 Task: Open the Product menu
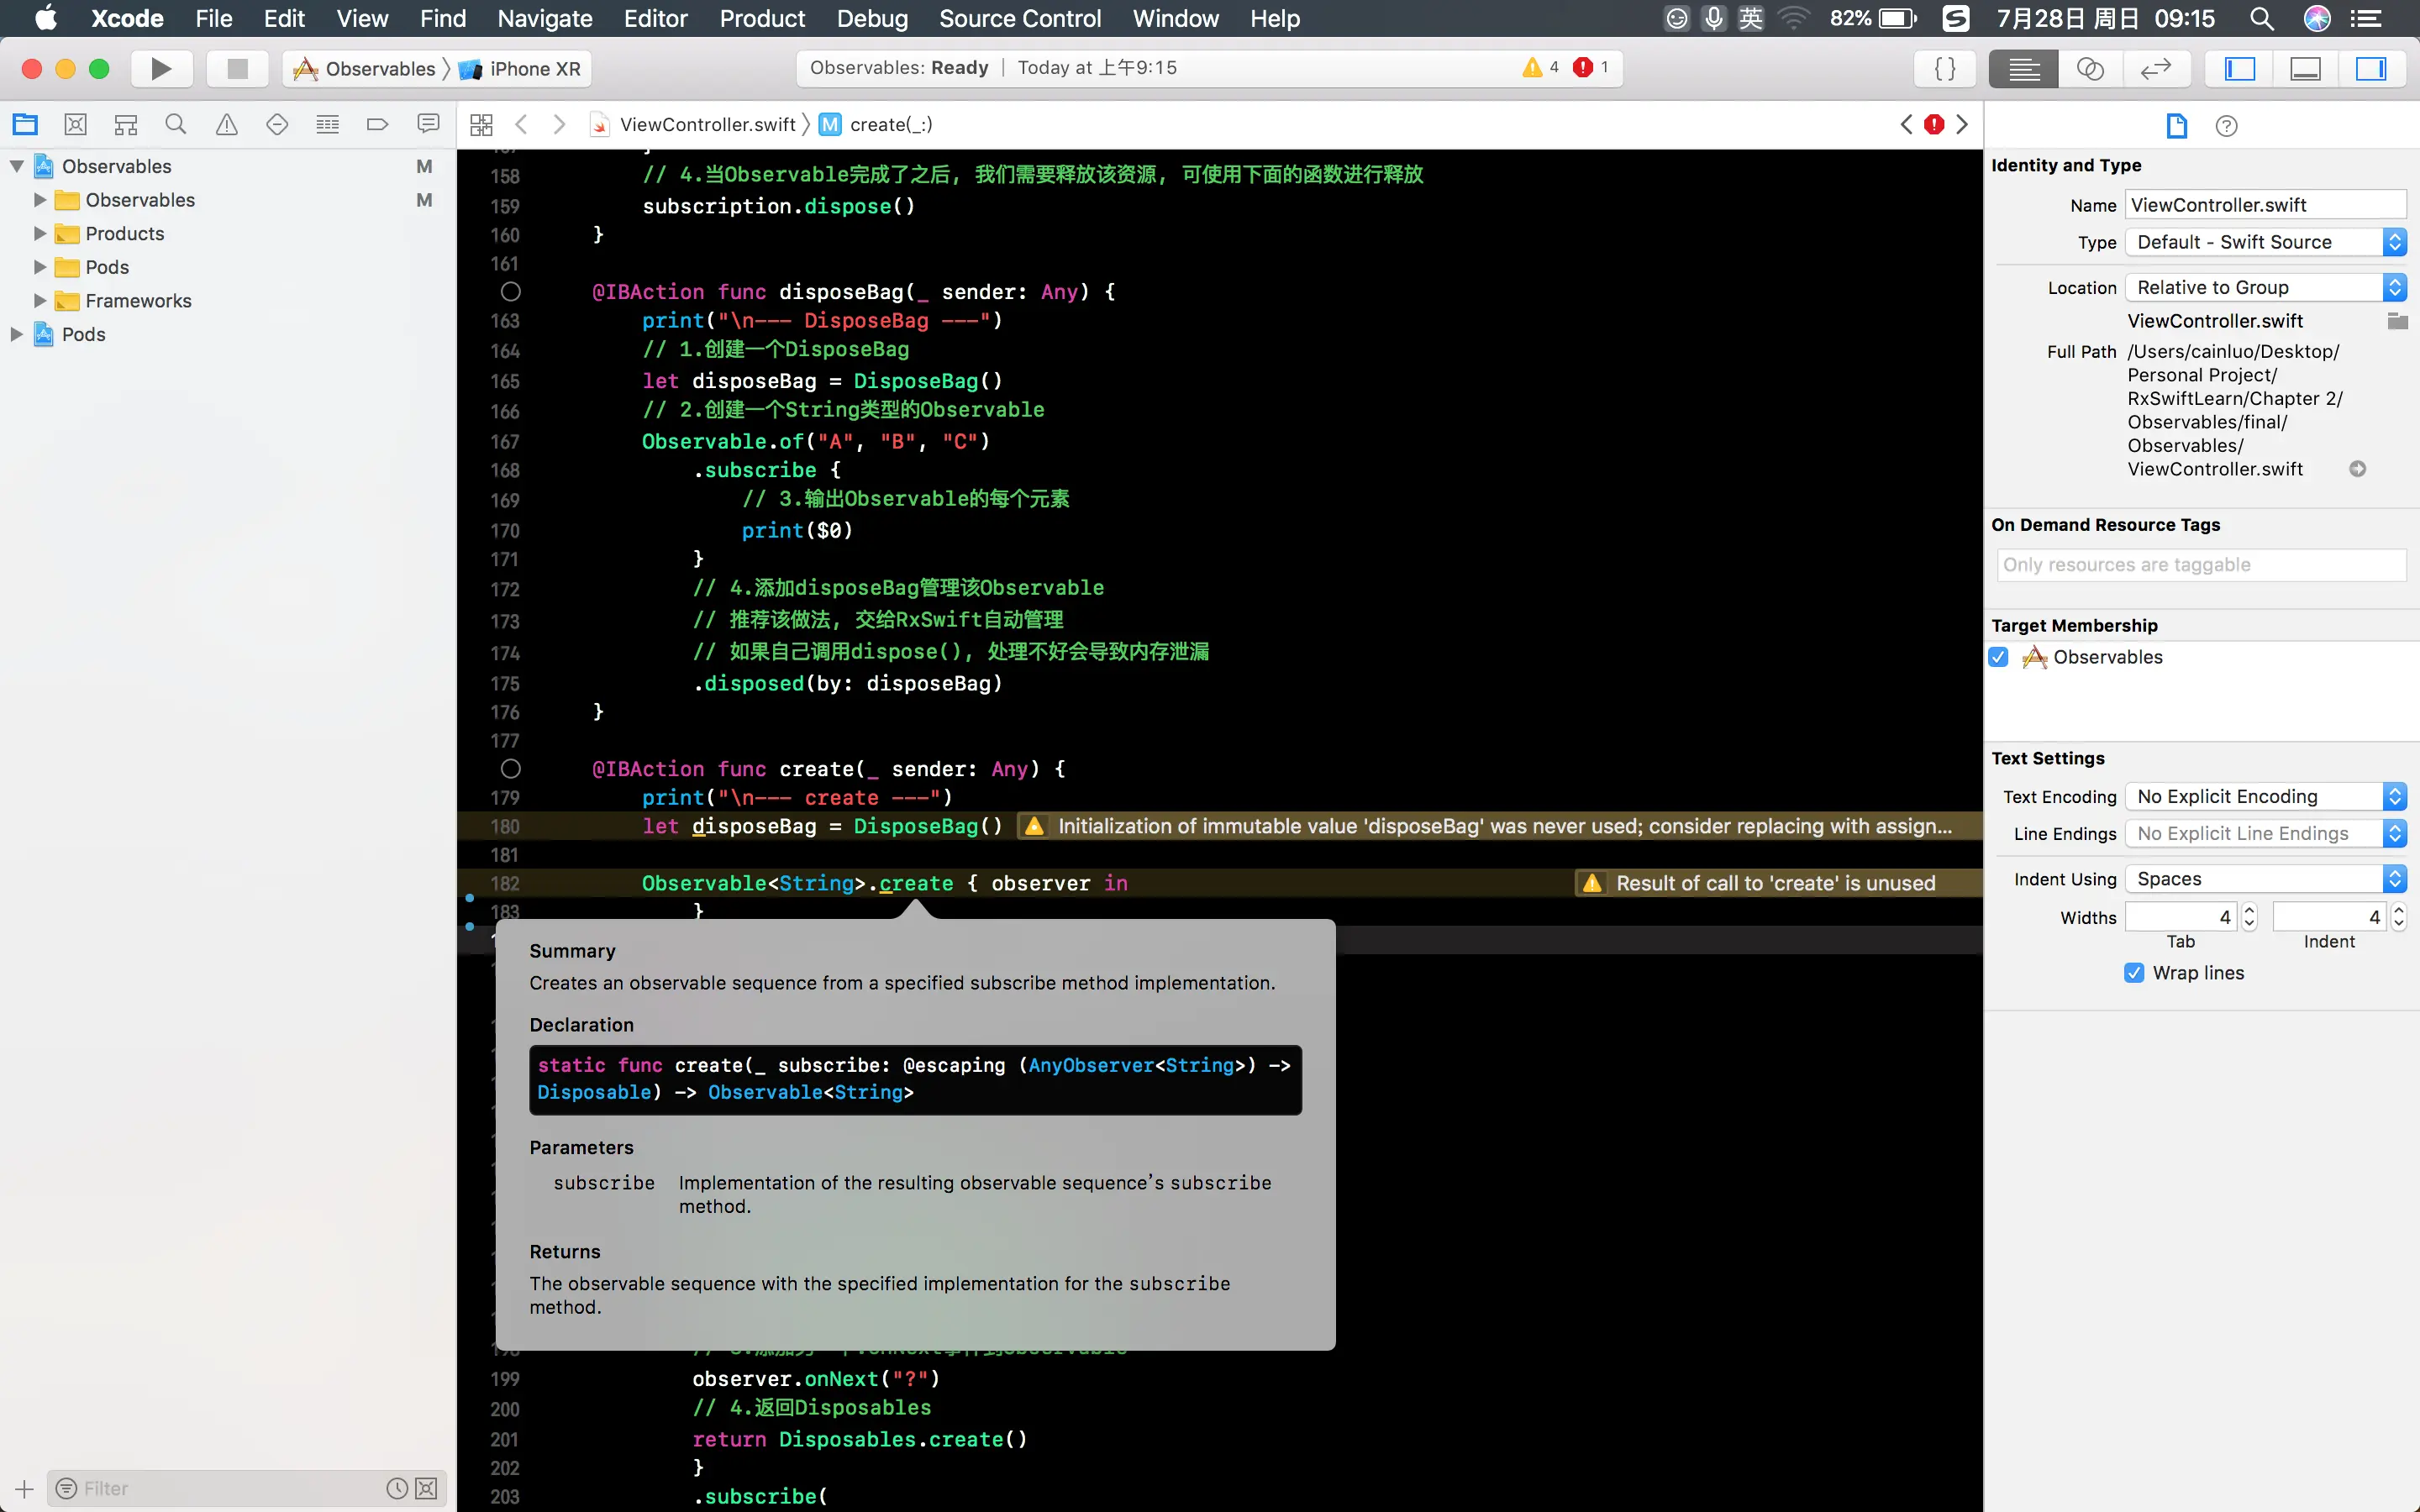tap(762, 18)
